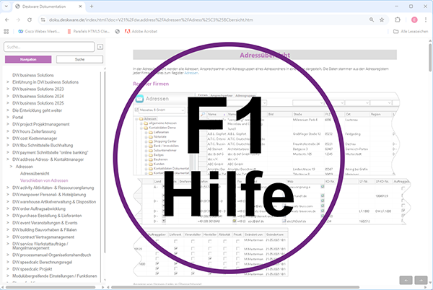433x290 pixels.
Task: Open the Alle Lesezeichen folder
Action: pyautogui.click(x=411, y=32)
